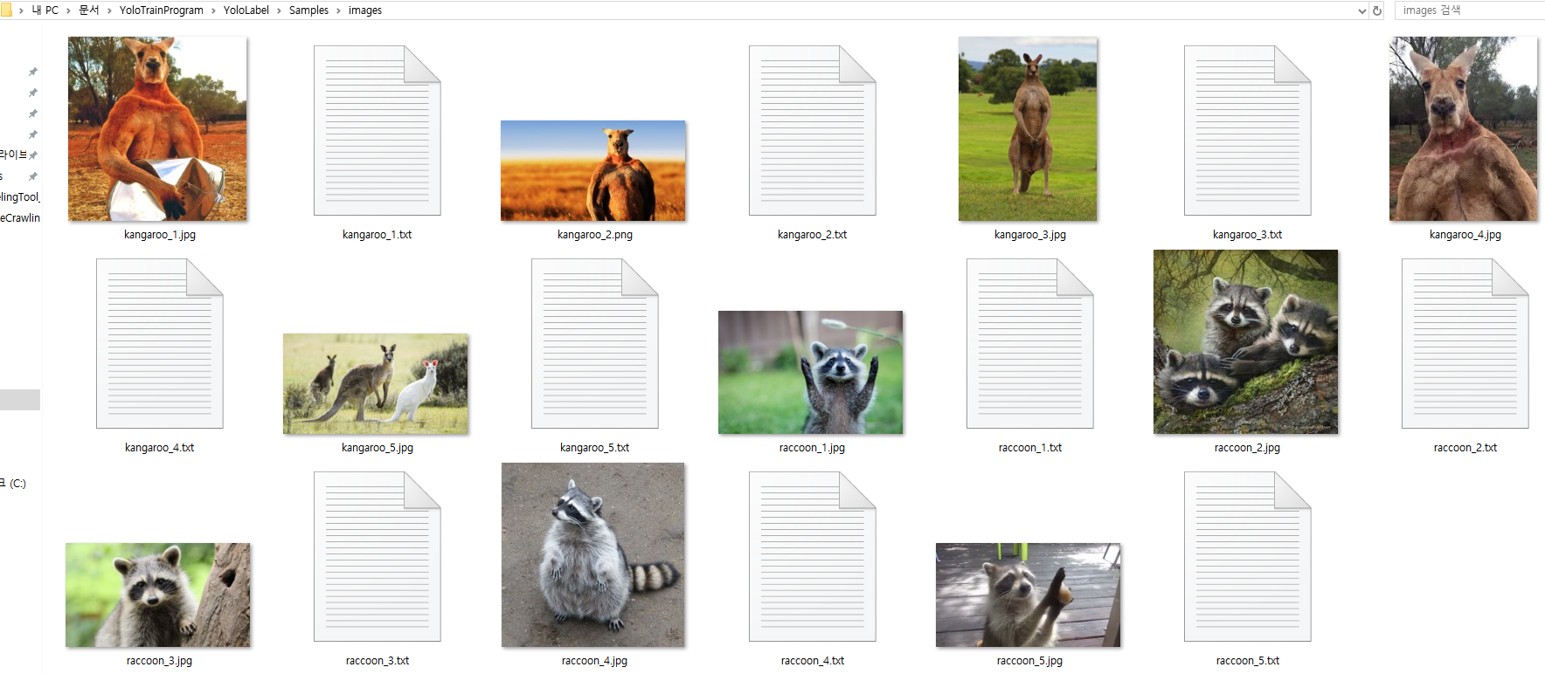Open the (C:) drive in the sidebar
The height and width of the screenshot is (674, 1545).
point(14,484)
